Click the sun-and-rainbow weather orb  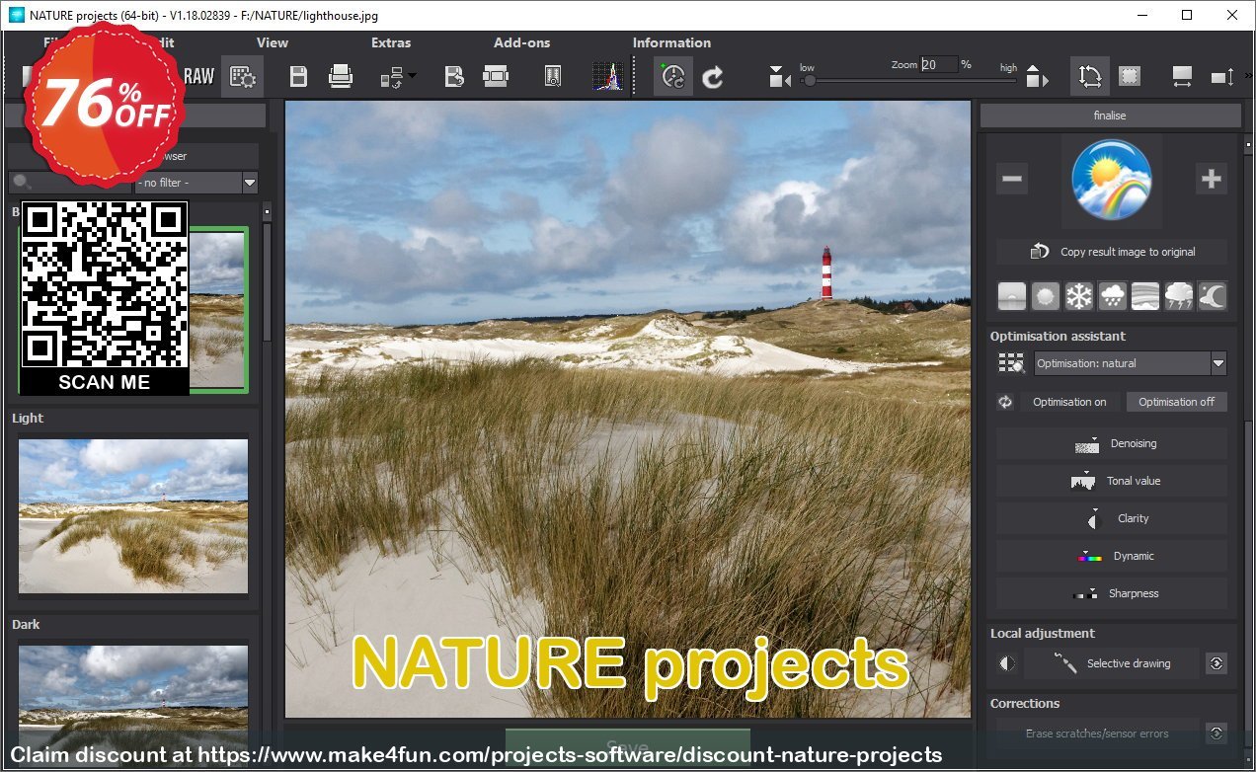1112,180
